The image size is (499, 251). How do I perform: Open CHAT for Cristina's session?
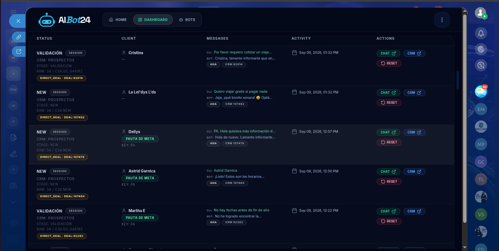[x=388, y=53]
